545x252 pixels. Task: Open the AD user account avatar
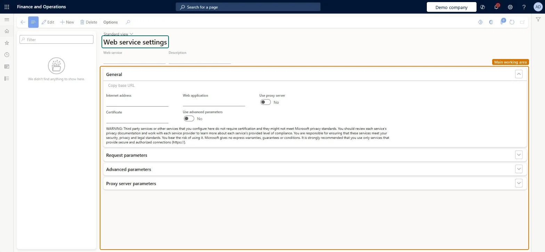click(537, 7)
